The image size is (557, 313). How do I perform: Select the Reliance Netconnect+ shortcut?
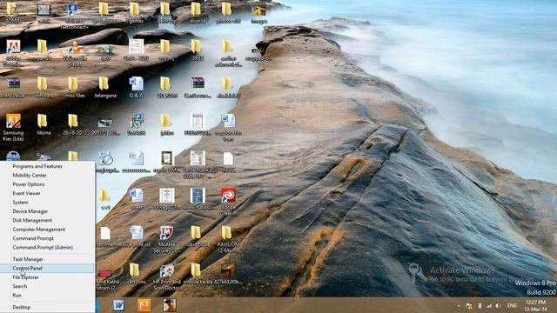pyautogui.click(x=74, y=15)
